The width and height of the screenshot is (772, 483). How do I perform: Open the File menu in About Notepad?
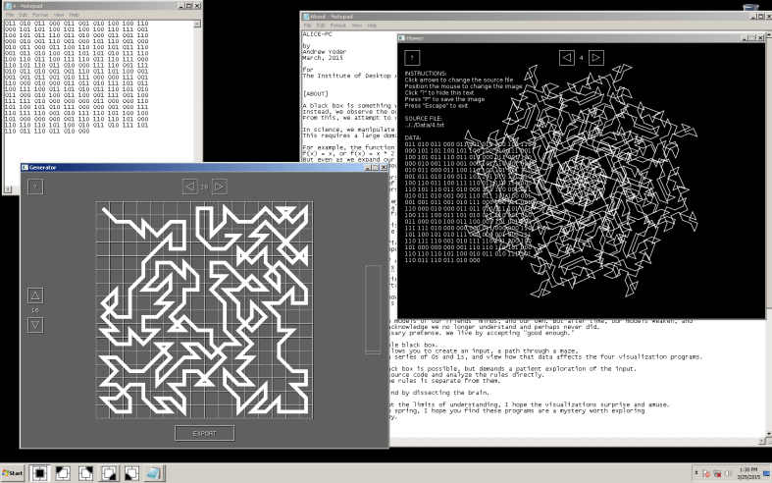click(308, 24)
